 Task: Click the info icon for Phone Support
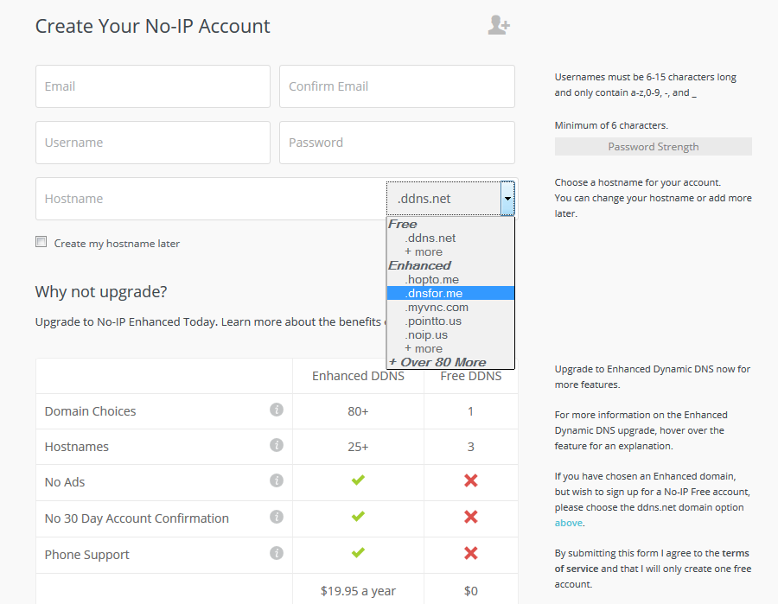tap(277, 553)
